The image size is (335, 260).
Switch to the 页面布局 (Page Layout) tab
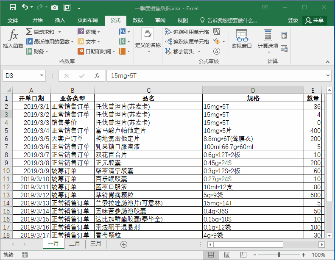click(88, 20)
